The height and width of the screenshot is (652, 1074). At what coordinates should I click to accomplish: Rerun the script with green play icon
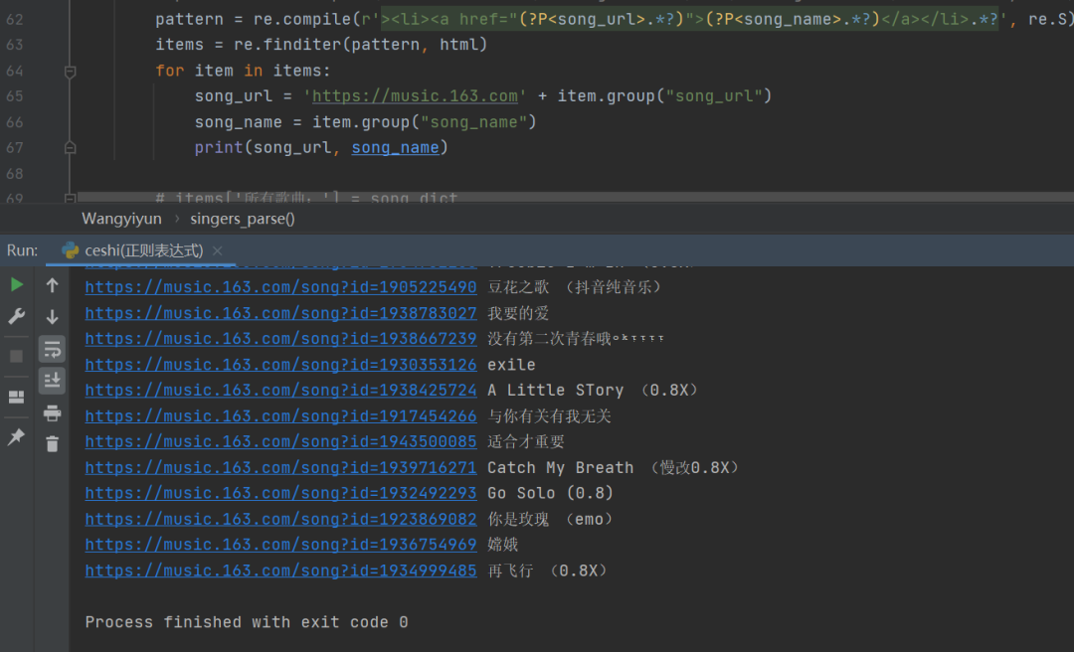(x=17, y=284)
